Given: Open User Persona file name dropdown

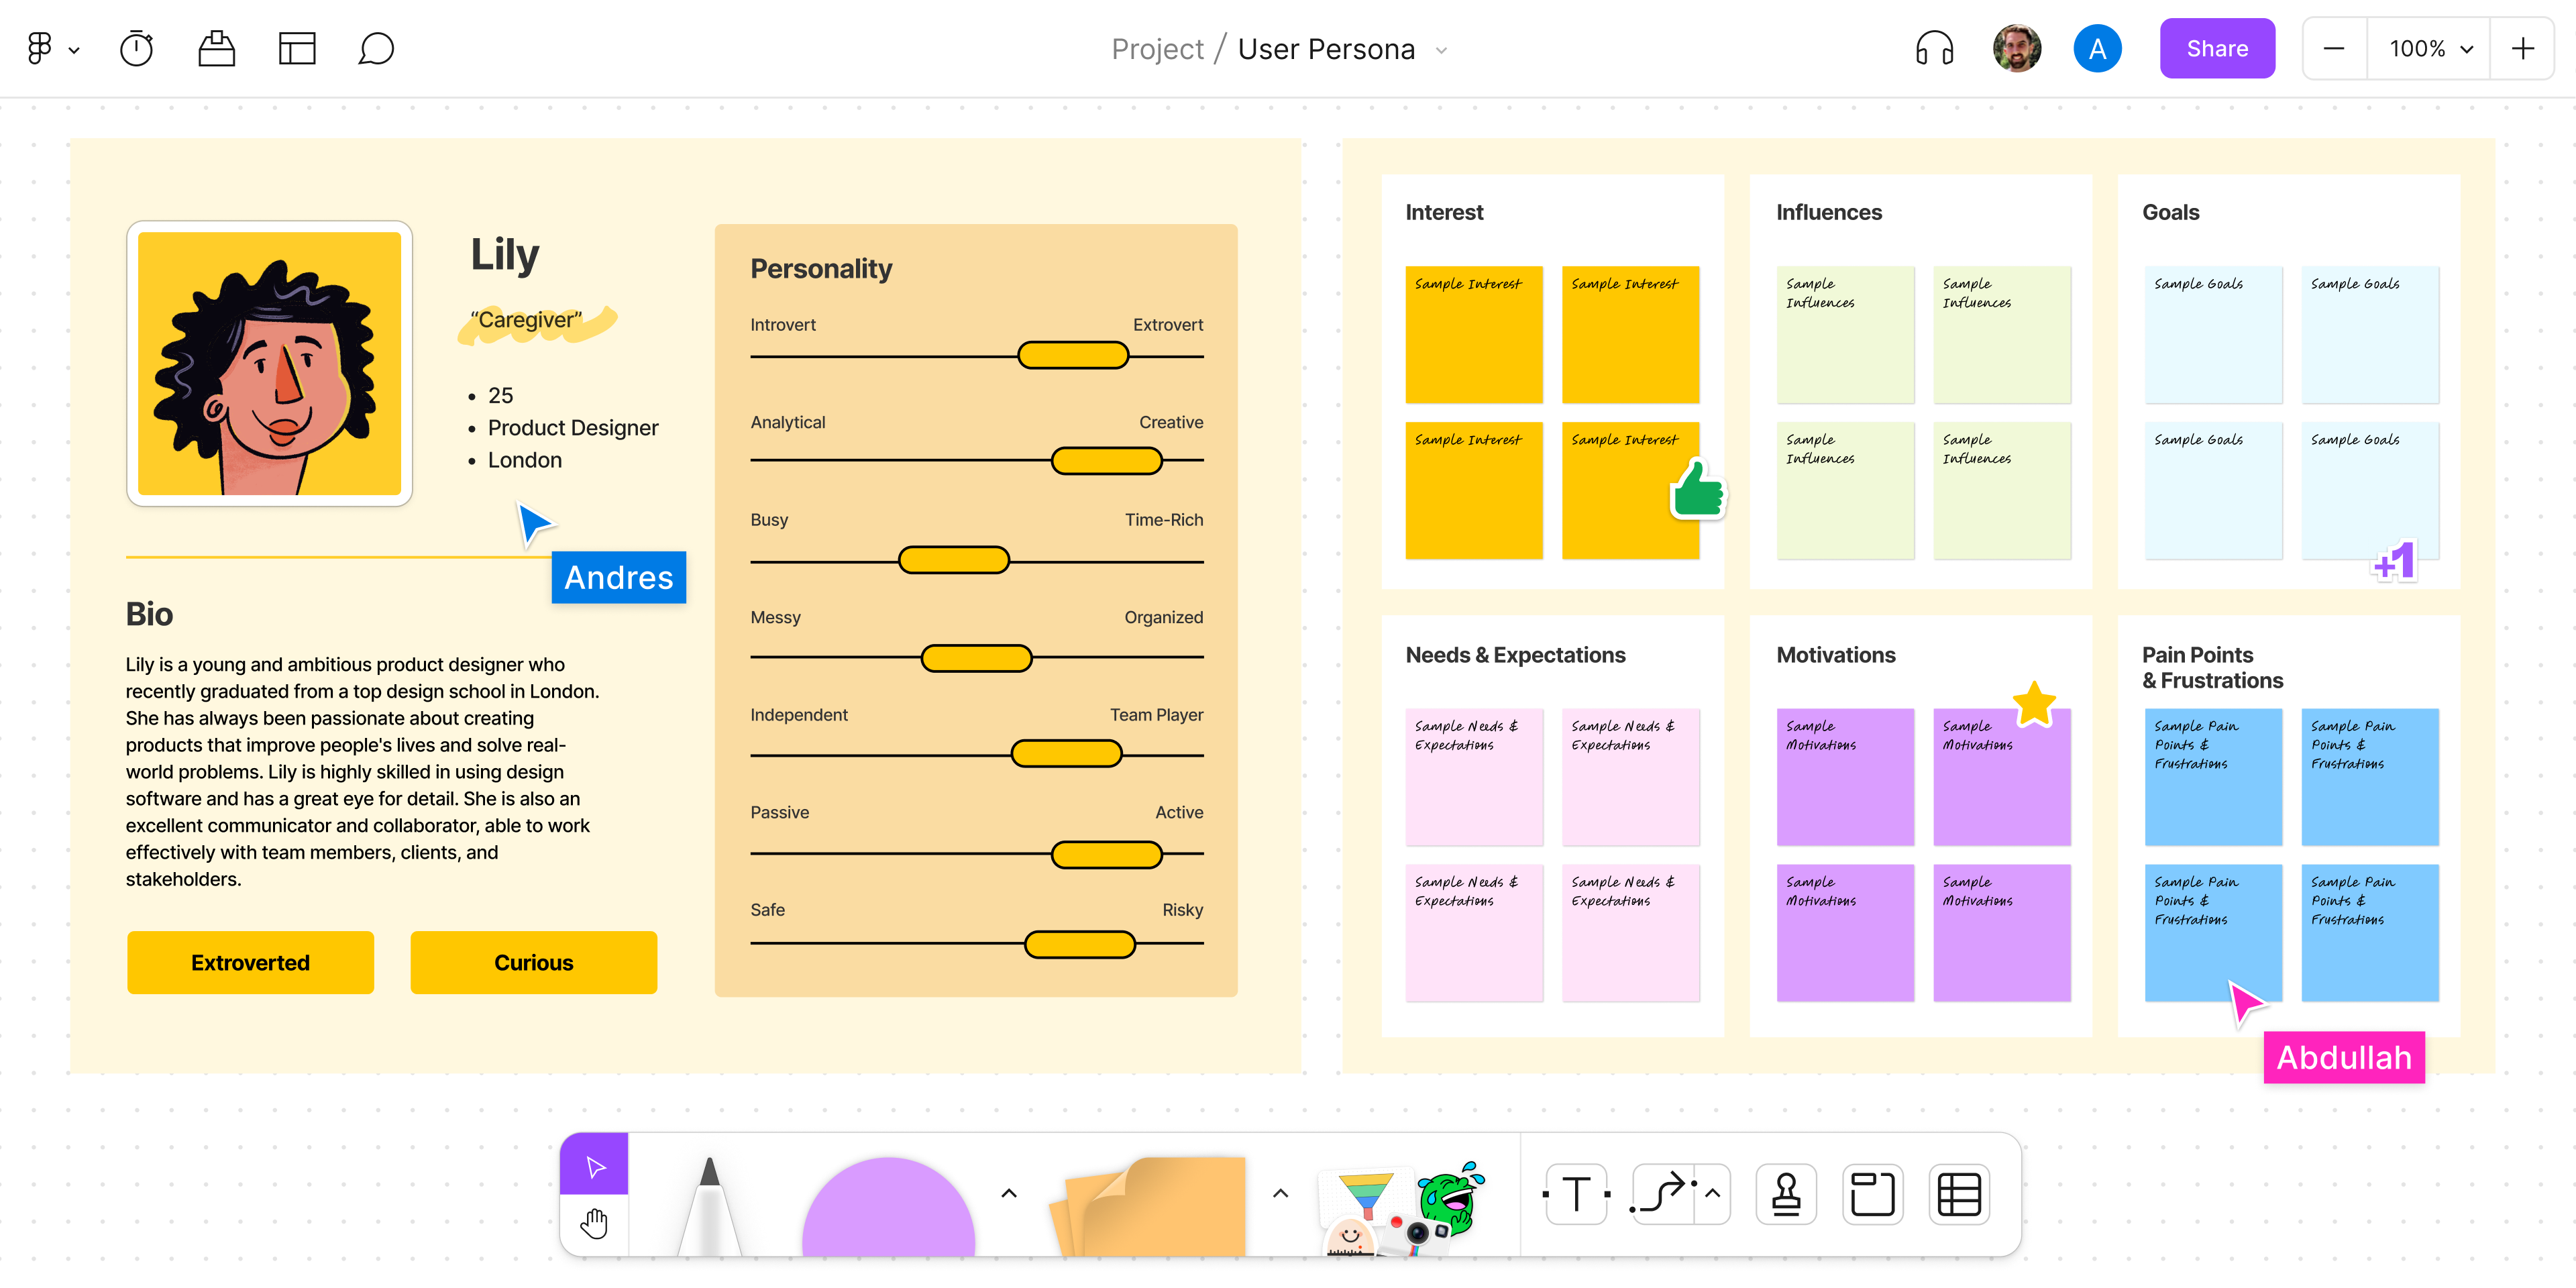Looking at the screenshot, I should (x=1441, y=50).
